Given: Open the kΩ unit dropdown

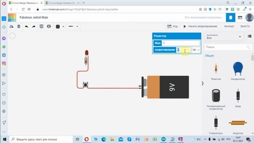Looking at the screenshot, I should coord(196,50).
